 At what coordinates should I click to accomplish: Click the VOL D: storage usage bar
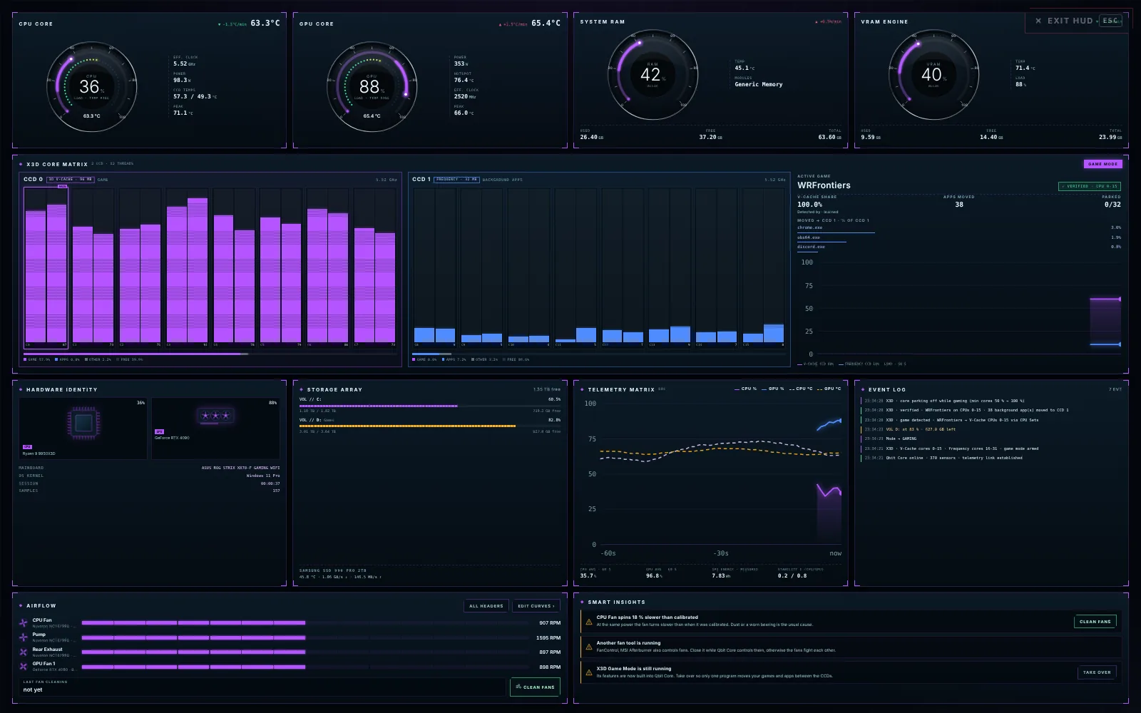point(429,426)
